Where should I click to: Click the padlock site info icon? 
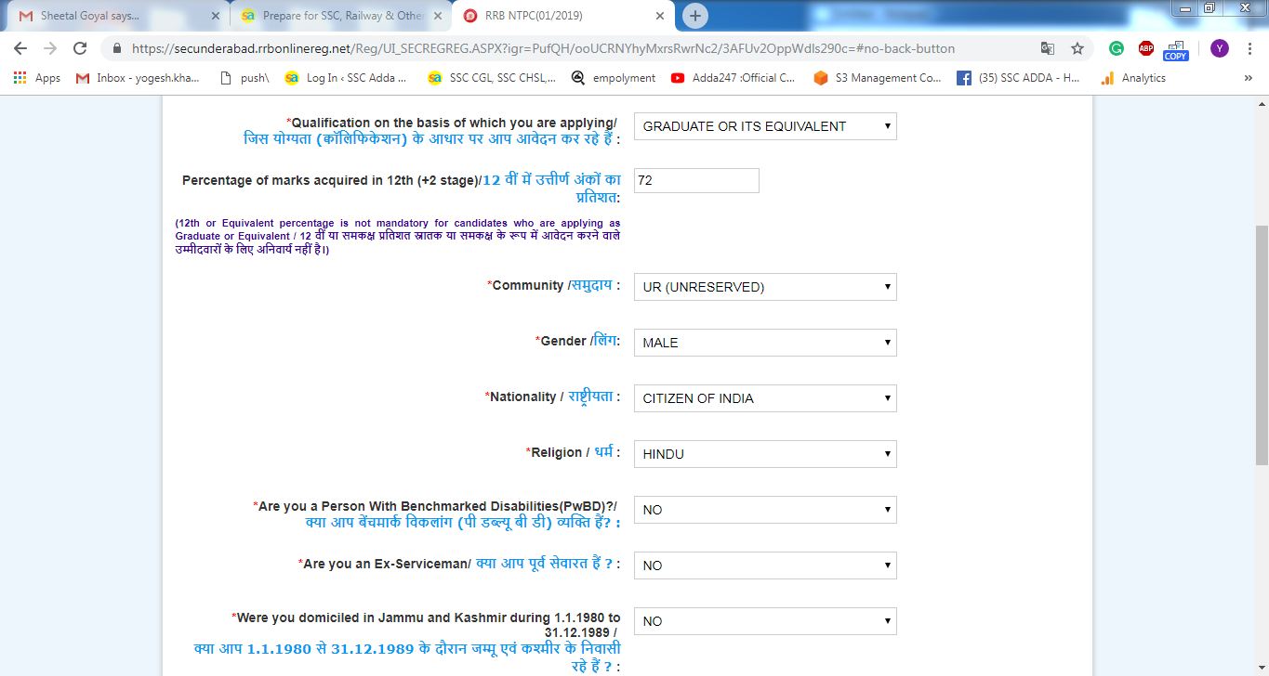117,48
